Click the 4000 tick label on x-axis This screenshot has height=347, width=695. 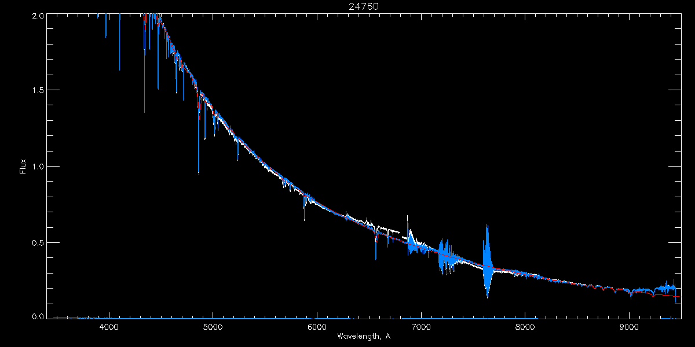point(109,327)
